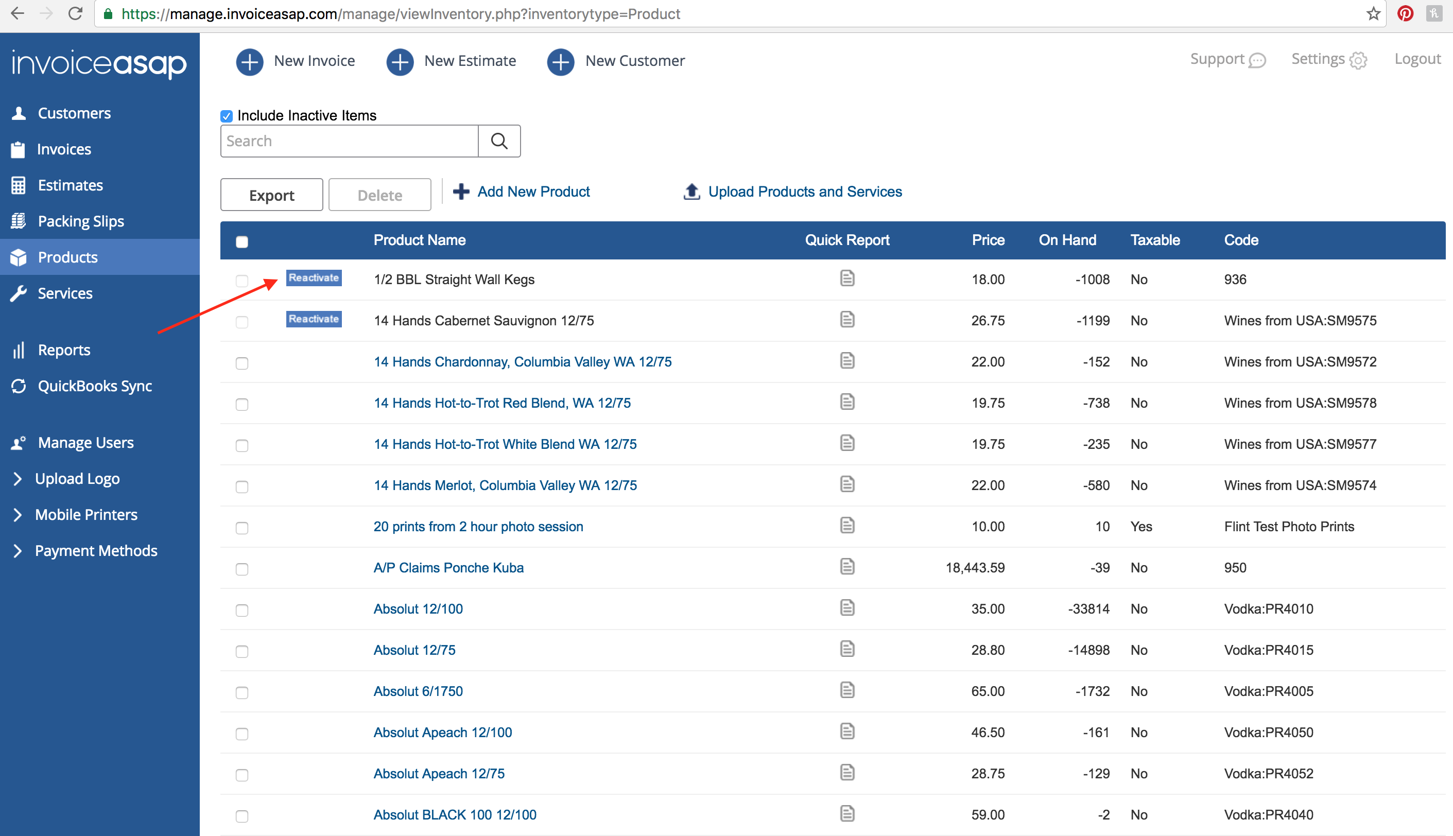The width and height of the screenshot is (1453, 836).
Task: Open quick report for 14 Hands Cabernet Sauvignon
Action: (847, 320)
